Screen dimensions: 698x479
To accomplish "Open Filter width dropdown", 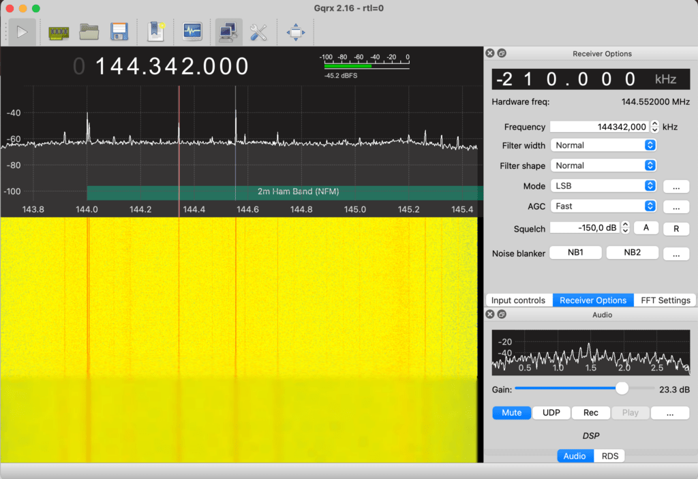I will tap(603, 145).
